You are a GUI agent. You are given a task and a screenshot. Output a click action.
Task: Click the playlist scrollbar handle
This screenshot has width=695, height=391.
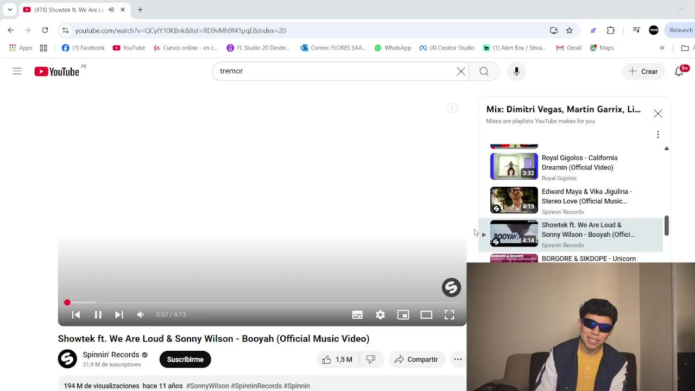[x=666, y=226]
